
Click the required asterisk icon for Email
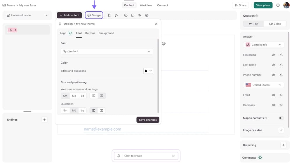281,95
